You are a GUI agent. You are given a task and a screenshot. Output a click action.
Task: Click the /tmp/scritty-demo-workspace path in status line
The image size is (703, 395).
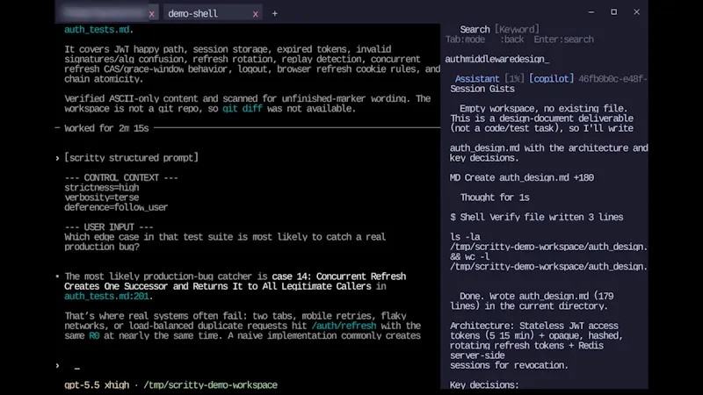pyautogui.click(x=210, y=385)
